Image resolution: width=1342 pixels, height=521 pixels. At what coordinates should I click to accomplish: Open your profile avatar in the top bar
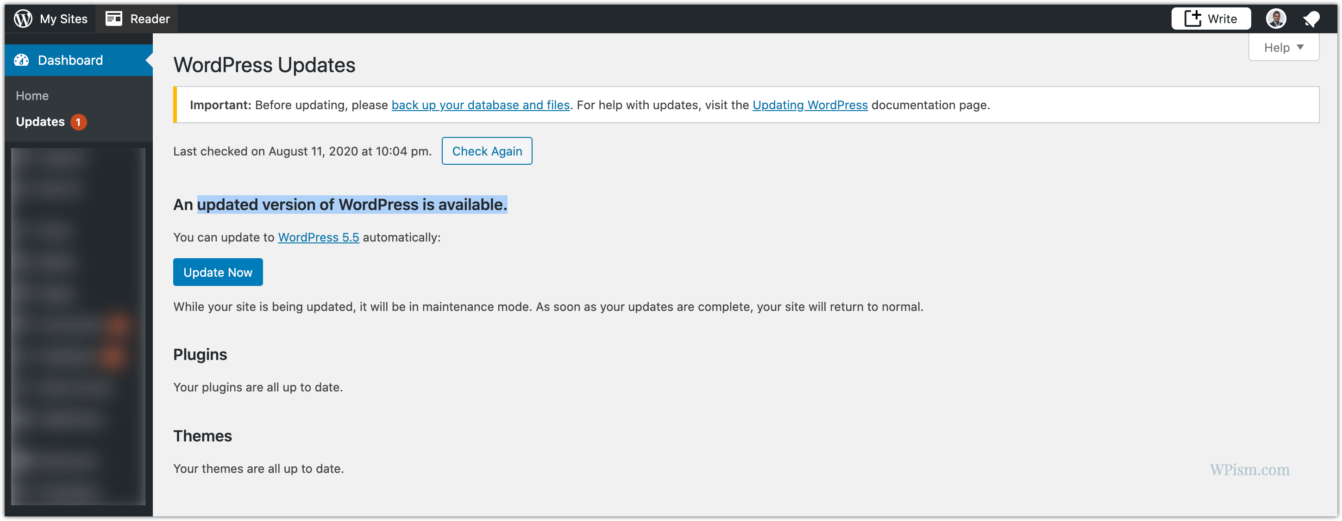1275,18
